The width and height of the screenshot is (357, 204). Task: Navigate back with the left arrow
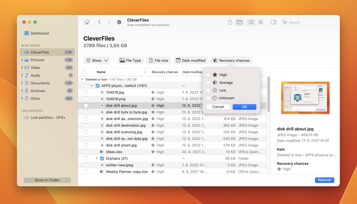[99, 22]
